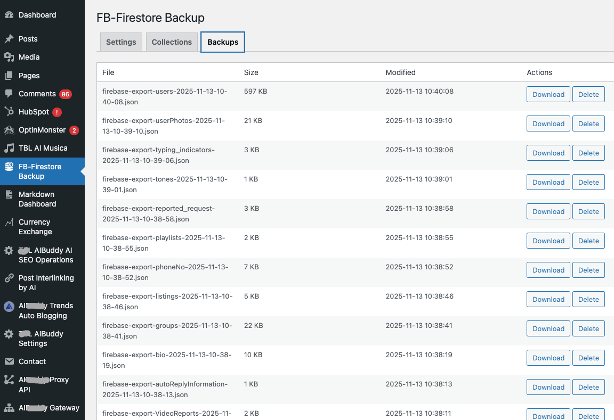Click the Post Interlinking chain icon
The width and height of the screenshot is (614, 420).
pos(9,278)
